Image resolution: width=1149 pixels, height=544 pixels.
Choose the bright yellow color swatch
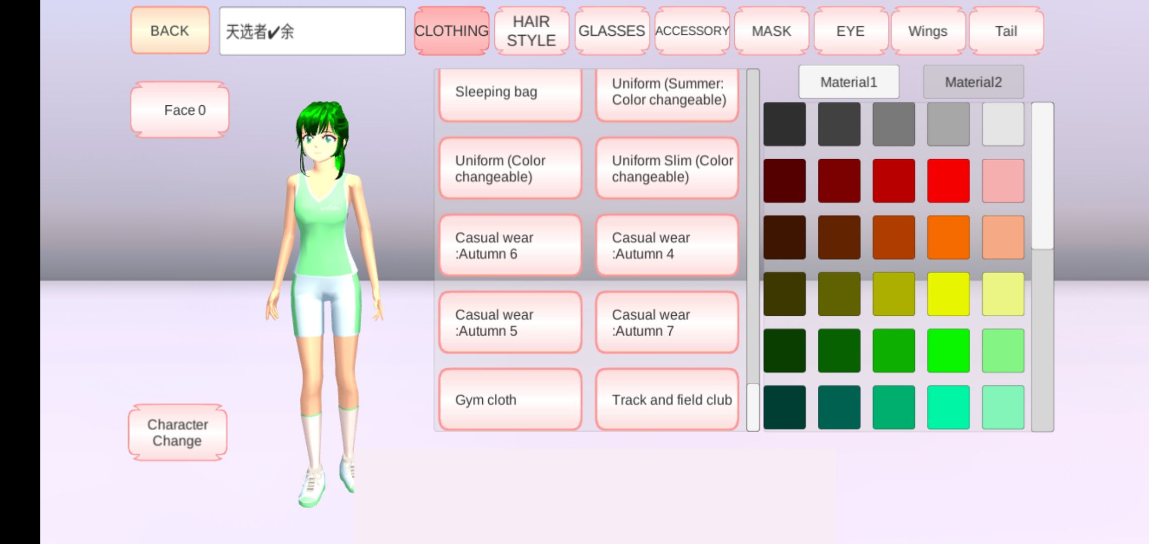pyautogui.click(x=948, y=294)
